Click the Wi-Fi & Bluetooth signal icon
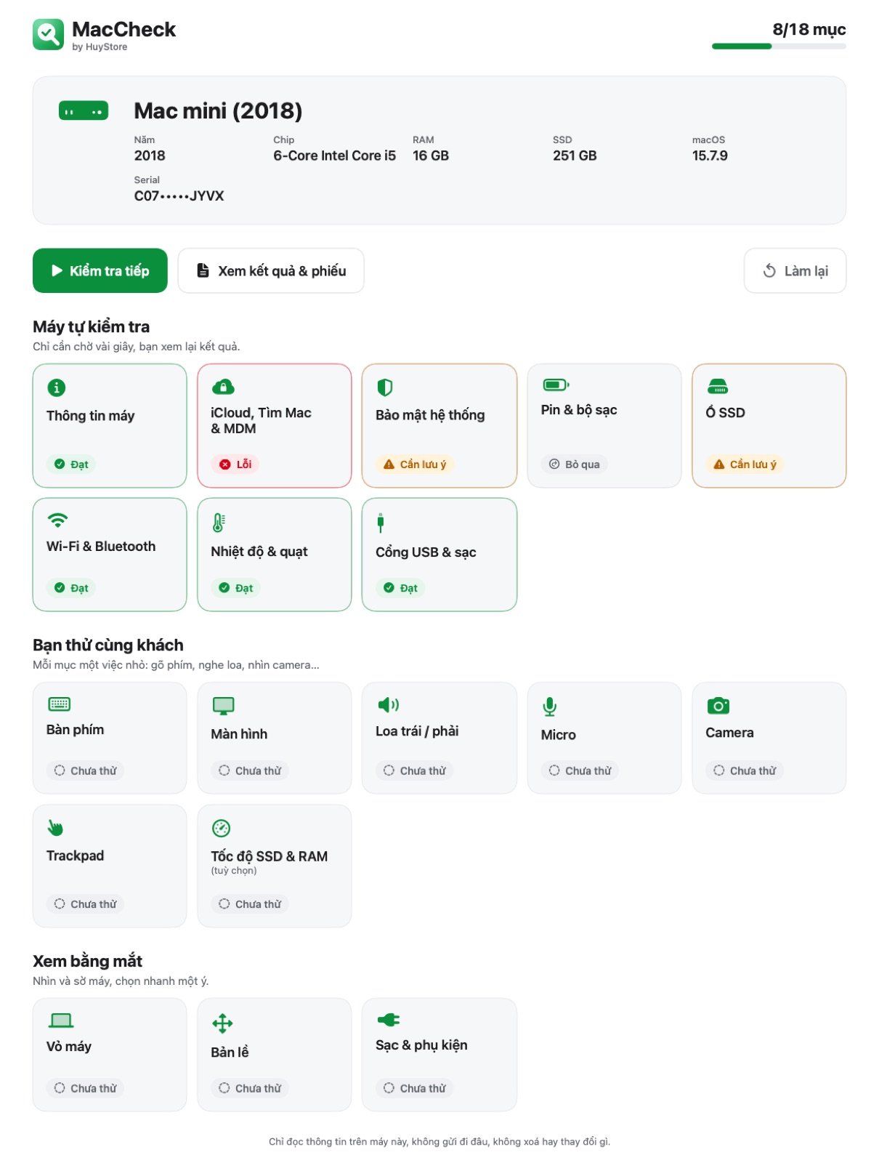The image size is (879, 1163). [57, 520]
